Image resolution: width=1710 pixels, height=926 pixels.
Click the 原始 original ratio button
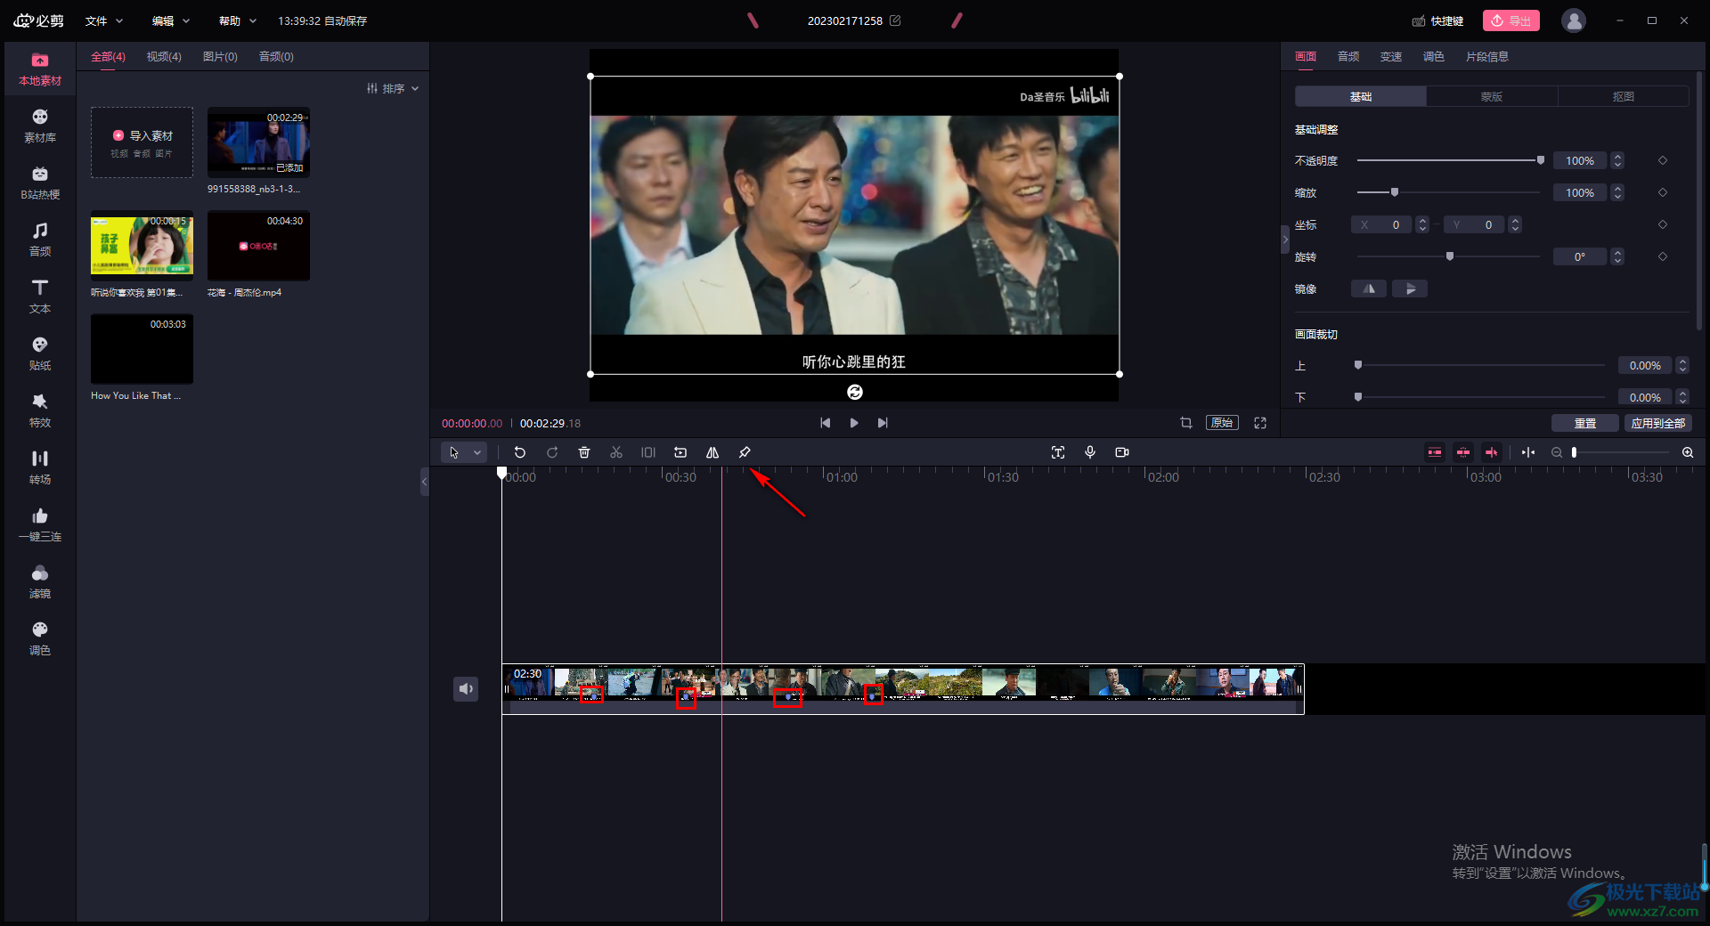point(1222,423)
